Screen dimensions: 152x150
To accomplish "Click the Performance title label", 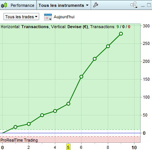I will (x=22, y=5).
